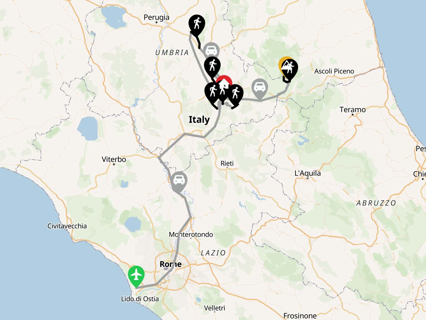This screenshot has width=426, height=320.
Task: Select the hiking pin right of the home marker
Action: point(235,94)
